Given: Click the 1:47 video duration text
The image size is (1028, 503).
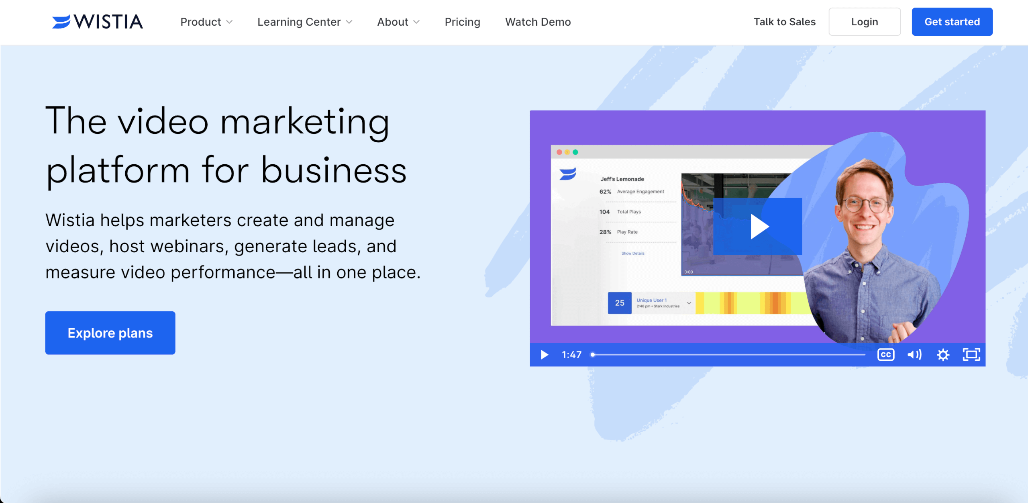Looking at the screenshot, I should point(571,355).
